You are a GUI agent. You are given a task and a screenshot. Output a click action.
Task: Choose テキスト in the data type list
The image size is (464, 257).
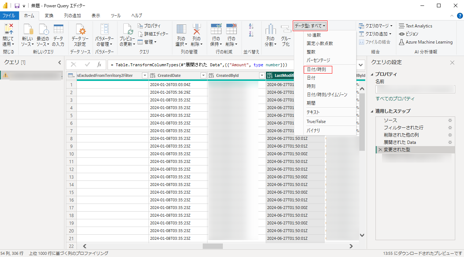(x=313, y=112)
